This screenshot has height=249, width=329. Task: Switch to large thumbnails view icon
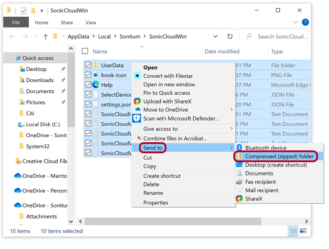[303, 231]
